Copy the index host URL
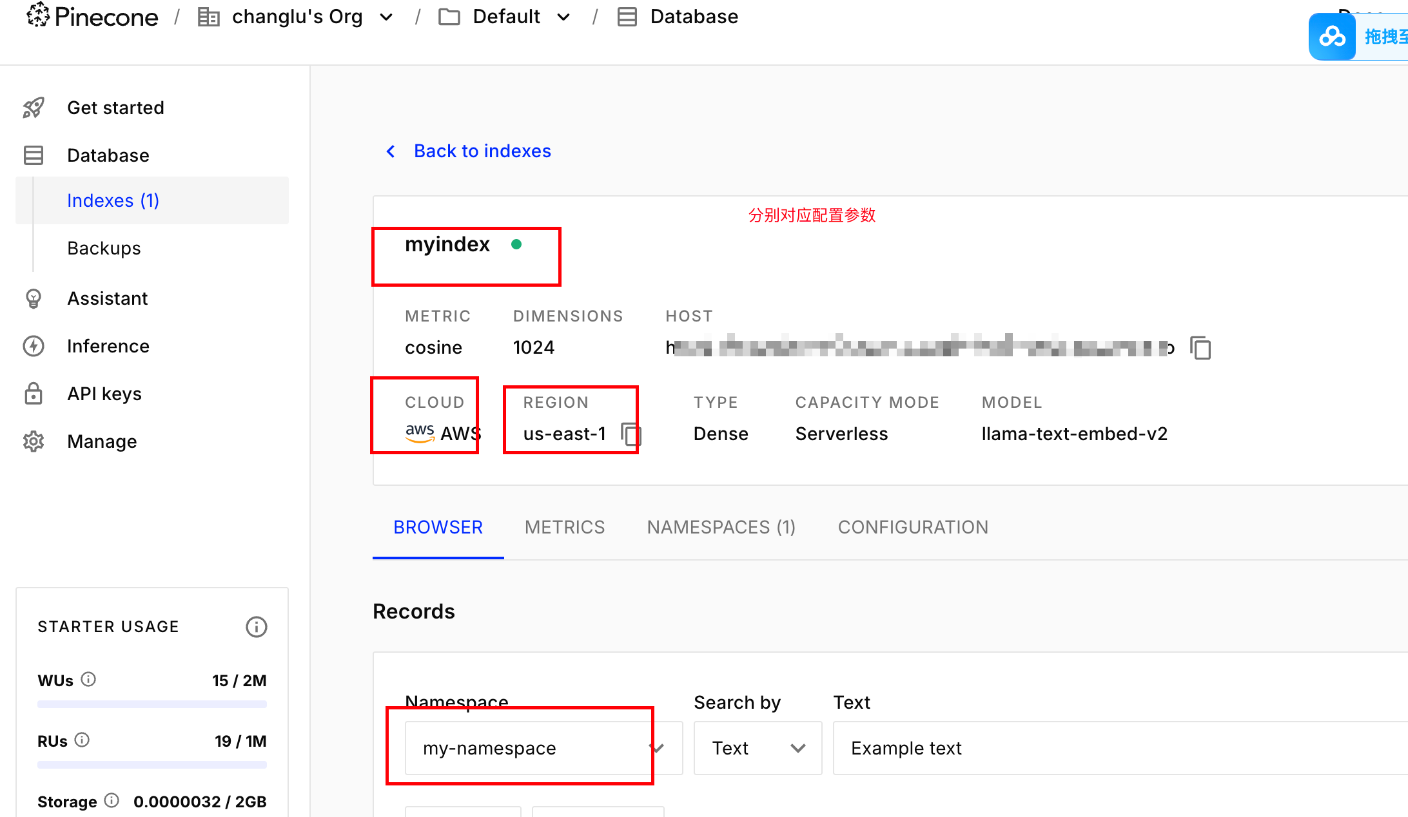 tap(1200, 348)
